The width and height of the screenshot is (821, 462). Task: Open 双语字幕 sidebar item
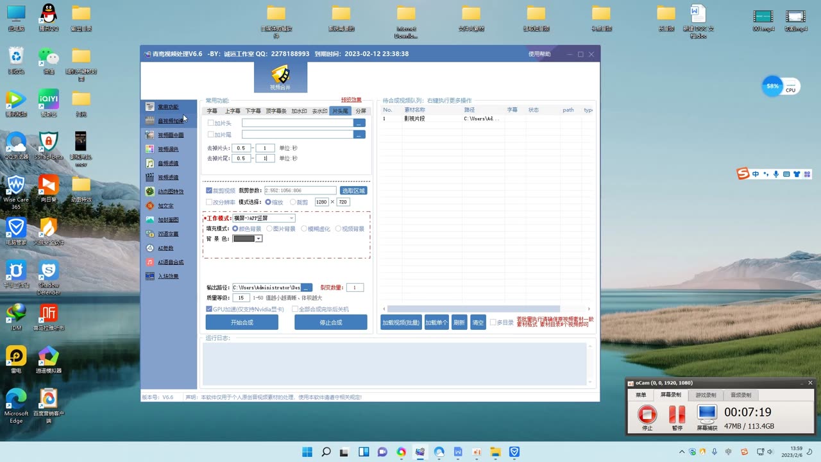(x=168, y=234)
